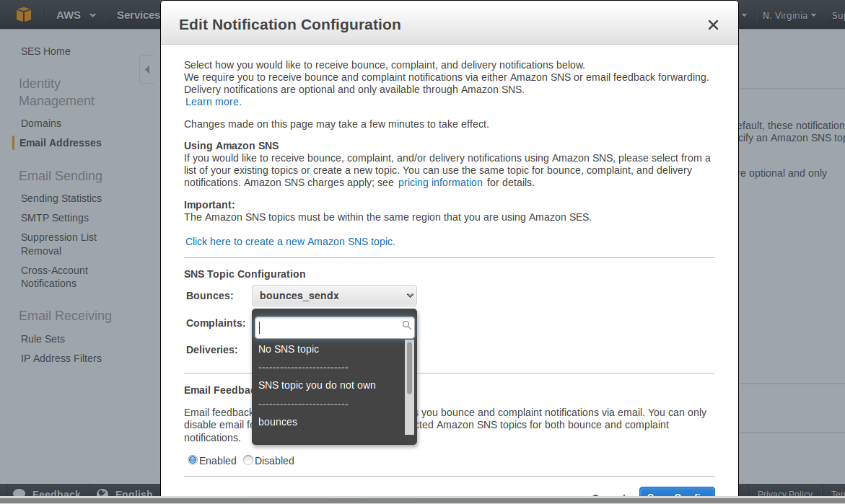Click the 'Edit Notification Configuration' title
Image resolution: width=845 pixels, height=504 pixels.
click(x=290, y=25)
